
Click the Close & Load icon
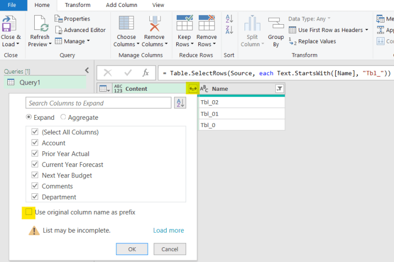click(x=11, y=25)
